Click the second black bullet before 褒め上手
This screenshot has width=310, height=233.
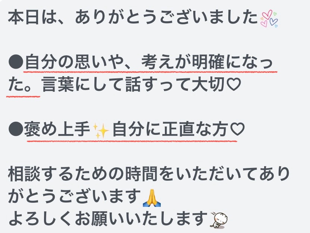[x=16, y=129]
